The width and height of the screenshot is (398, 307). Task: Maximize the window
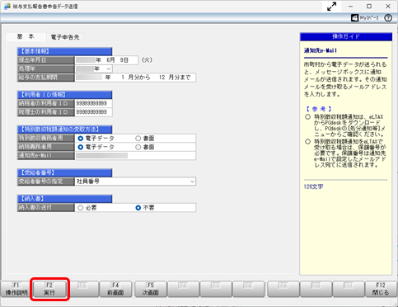369,7
